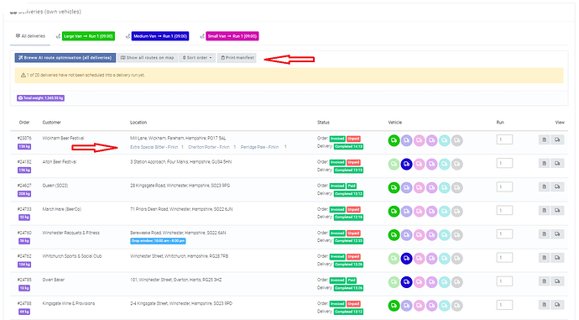
Task: Click address 101, Winchester Street, Overton
Action: pos(175,280)
